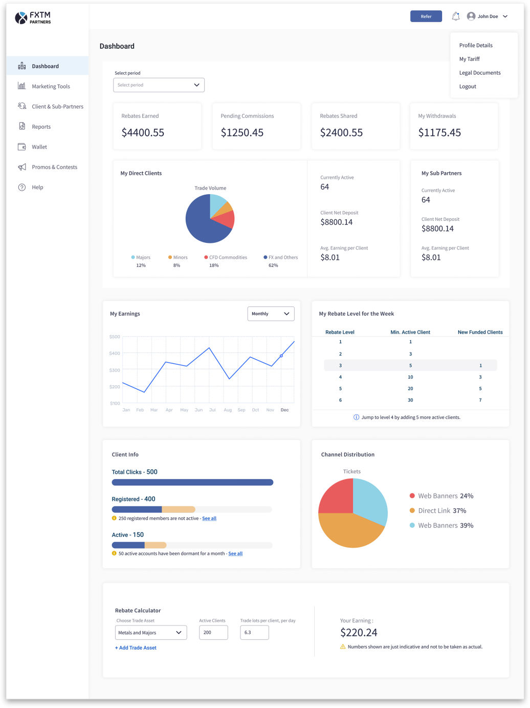Click the Min. Active Client column header

click(x=410, y=332)
